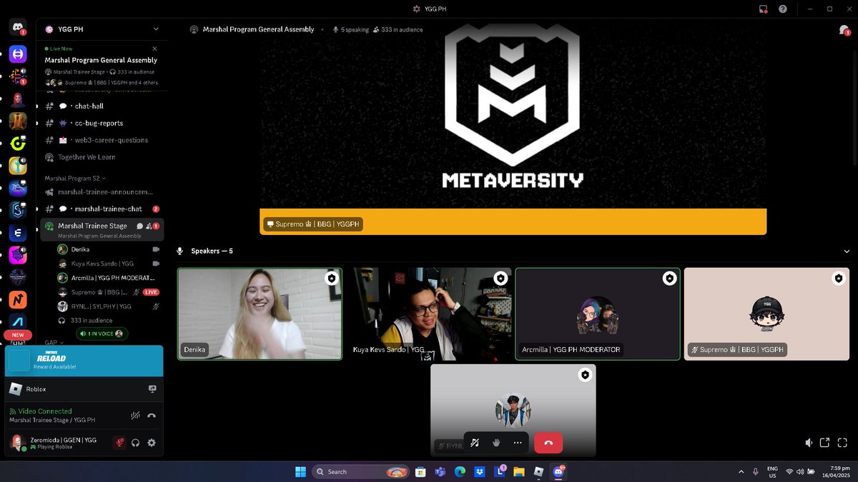Toggle noise suppression icon in voice panel
This screenshot has width=858, height=482.
pyautogui.click(x=135, y=415)
